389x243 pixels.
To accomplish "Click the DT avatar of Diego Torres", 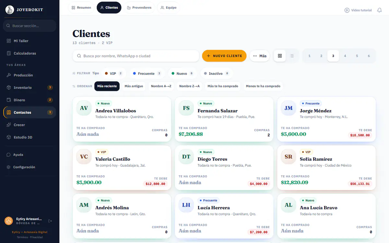I will tap(186, 157).
